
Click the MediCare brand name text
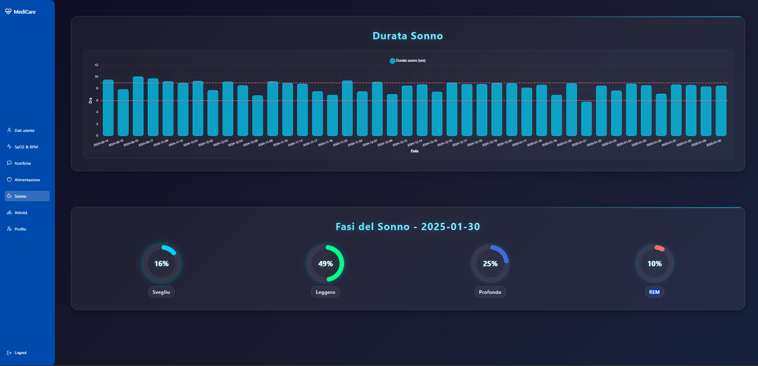click(25, 12)
